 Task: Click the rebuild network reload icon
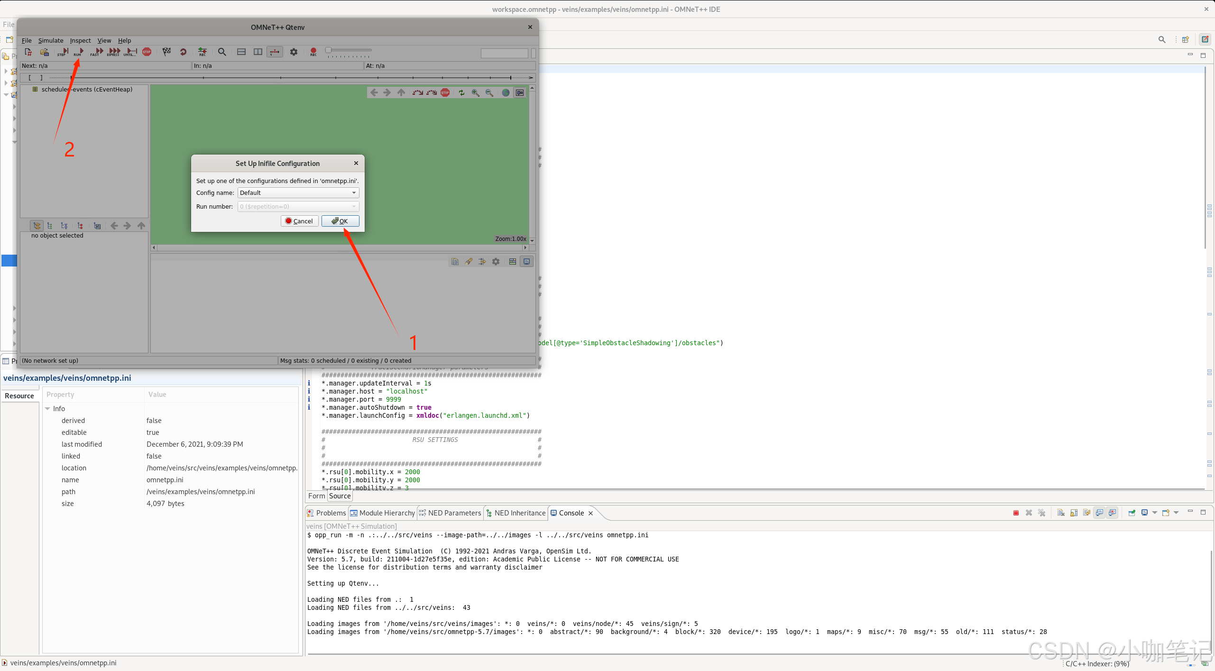(x=183, y=52)
